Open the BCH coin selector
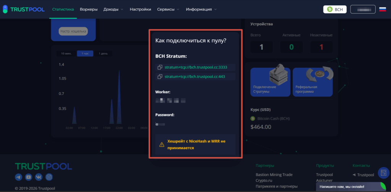The height and width of the screenshot is (192, 391). tap(335, 10)
